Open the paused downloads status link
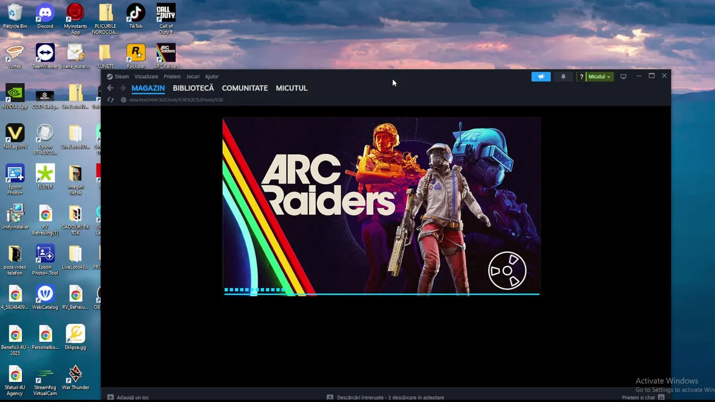Viewport: 715px width, 402px height. (385, 398)
